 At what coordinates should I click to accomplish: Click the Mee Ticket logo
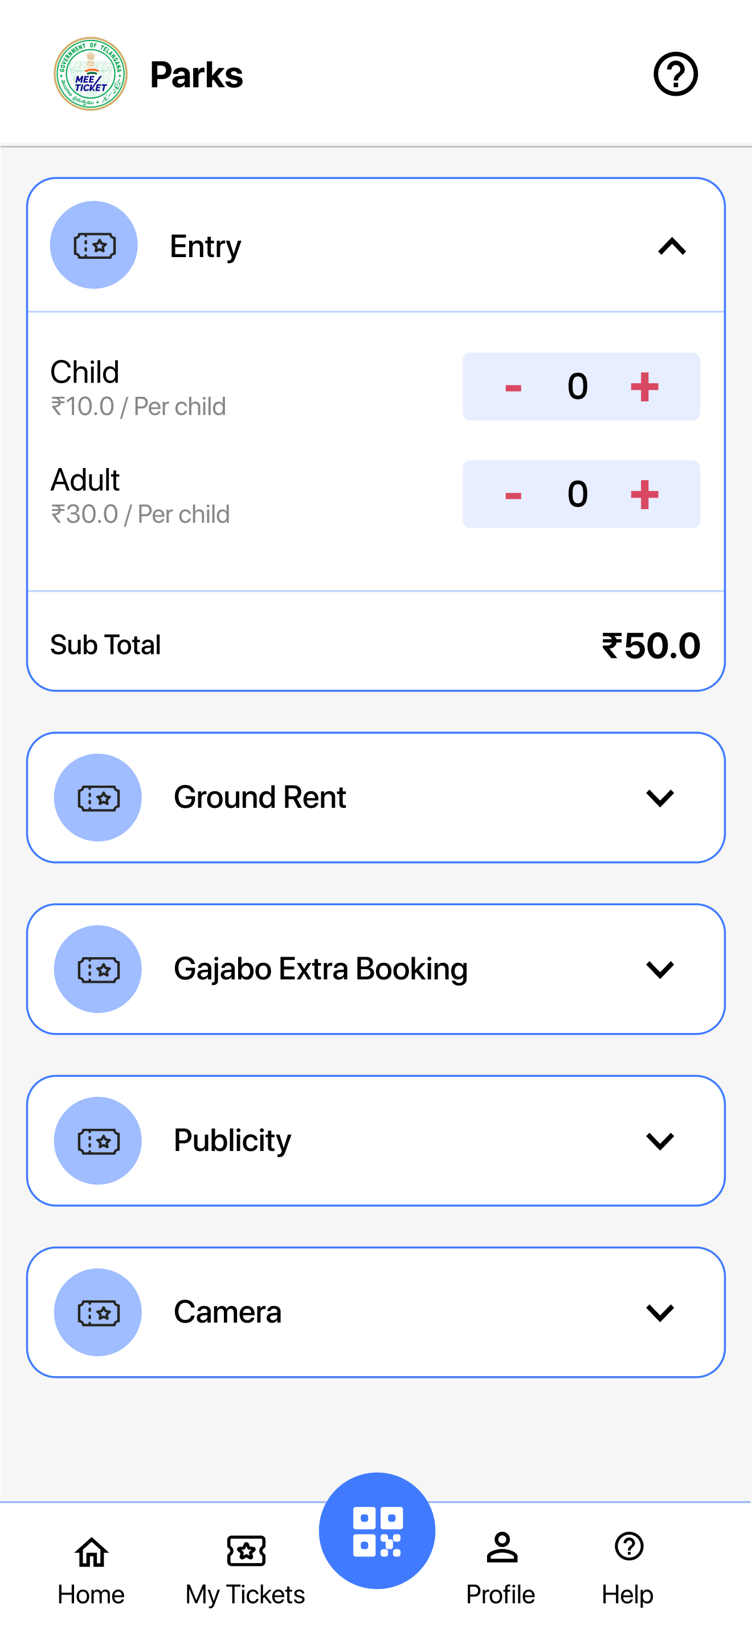(x=91, y=74)
